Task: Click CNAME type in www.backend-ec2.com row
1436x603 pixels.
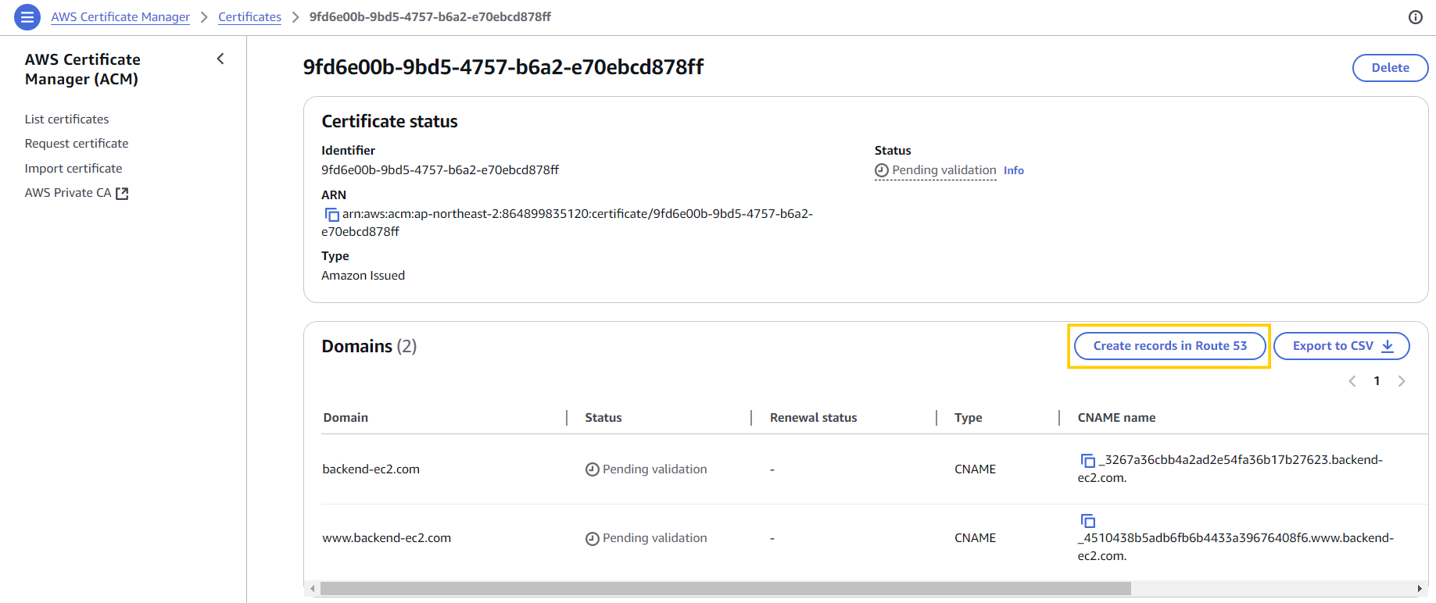Action: point(975,538)
